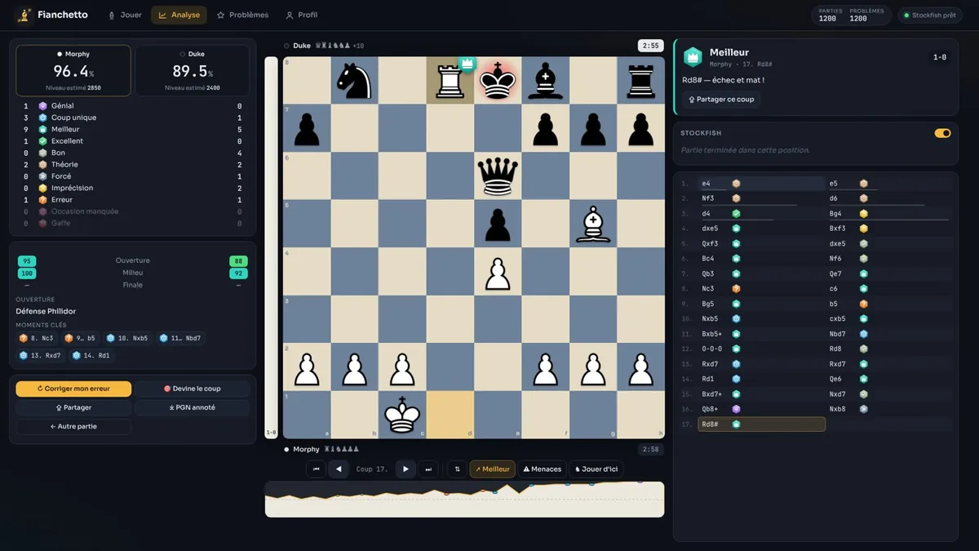This screenshot has width=979, height=551.
Task: Click the Partager button
Action: 73,407
